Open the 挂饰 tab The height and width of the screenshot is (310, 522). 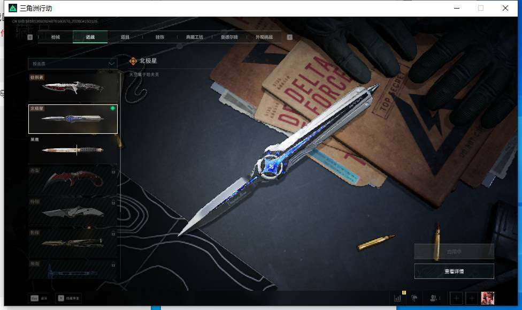pos(160,37)
